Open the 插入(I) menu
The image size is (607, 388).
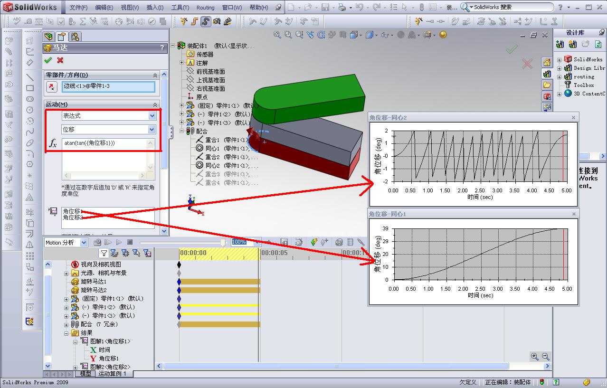point(155,8)
